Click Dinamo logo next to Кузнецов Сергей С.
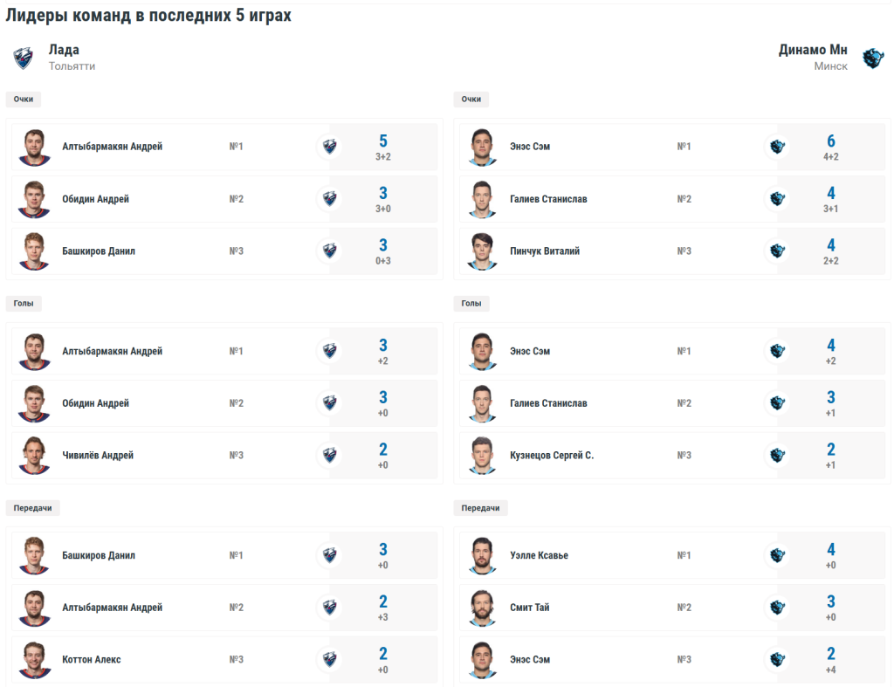Viewport: 894px width, 687px height. pyautogui.click(x=776, y=456)
